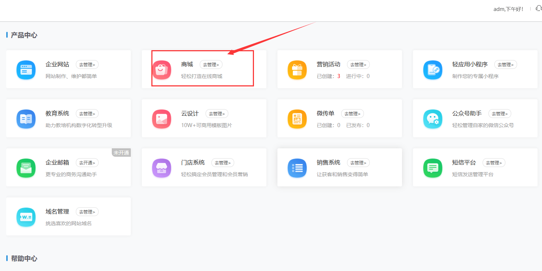The height and width of the screenshot is (271, 542).
Task: Click the 产品中心 section heading
Action: 24,35
